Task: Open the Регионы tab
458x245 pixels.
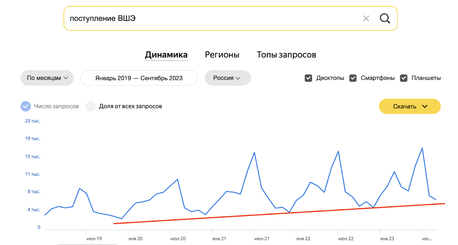Action: [x=222, y=54]
